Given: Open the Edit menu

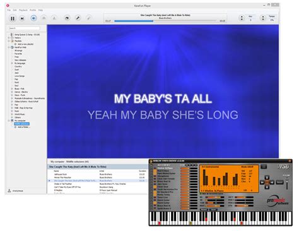Looking at the screenshot, I should tap(15, 10).
